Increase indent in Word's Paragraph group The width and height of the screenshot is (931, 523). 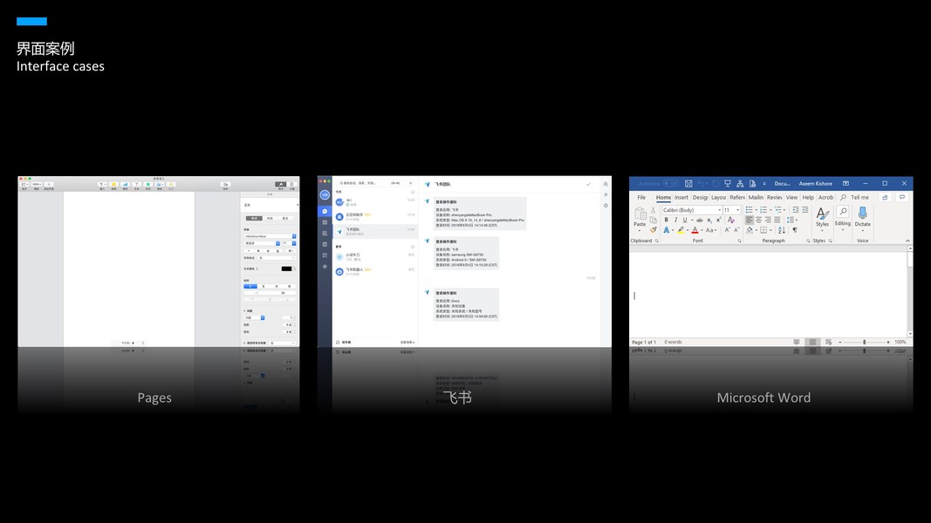[805, 210]
